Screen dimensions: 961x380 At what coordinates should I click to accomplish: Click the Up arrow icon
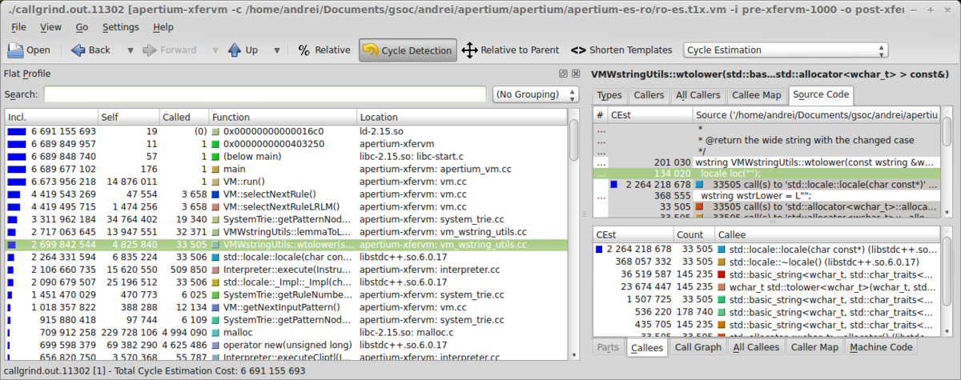(x=234, y=50)
